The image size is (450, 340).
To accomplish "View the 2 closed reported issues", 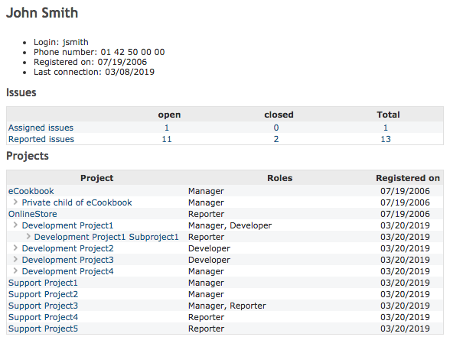I will click(x=276, y=139).
